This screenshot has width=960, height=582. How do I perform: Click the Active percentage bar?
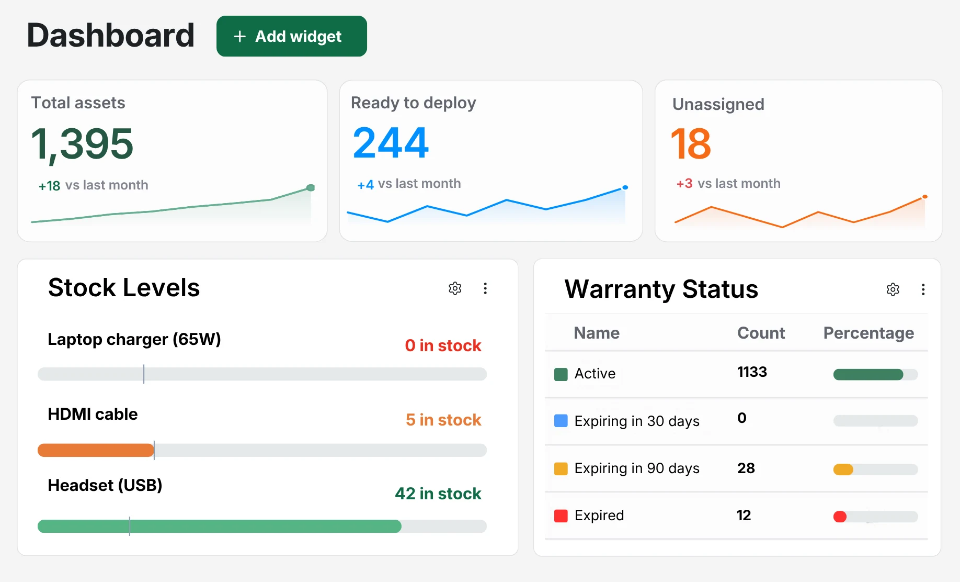coord(876,374)
